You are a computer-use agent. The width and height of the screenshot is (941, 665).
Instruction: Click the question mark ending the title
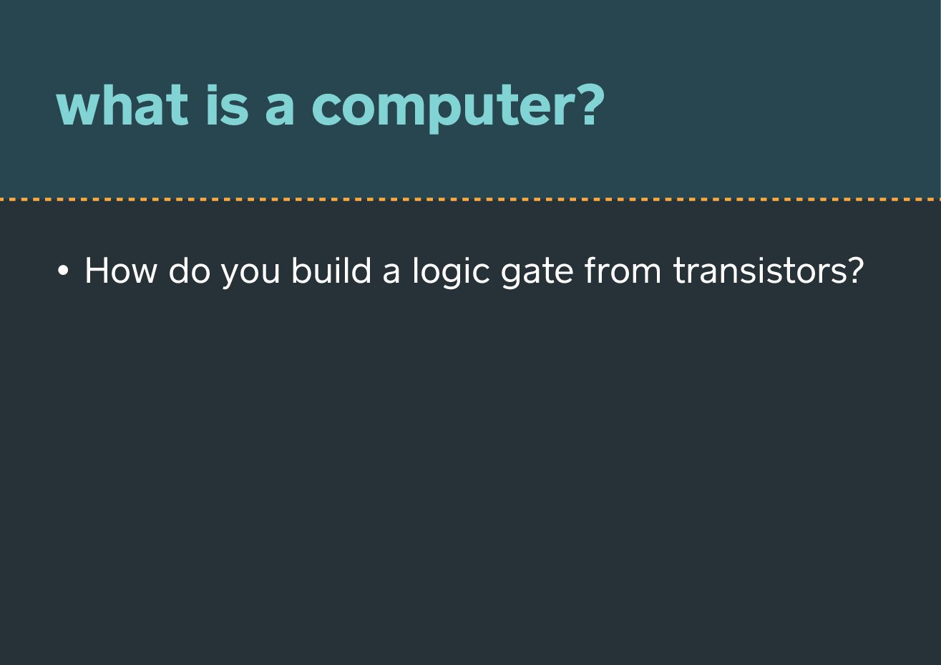pyautogui.click(x=588, y=105)
